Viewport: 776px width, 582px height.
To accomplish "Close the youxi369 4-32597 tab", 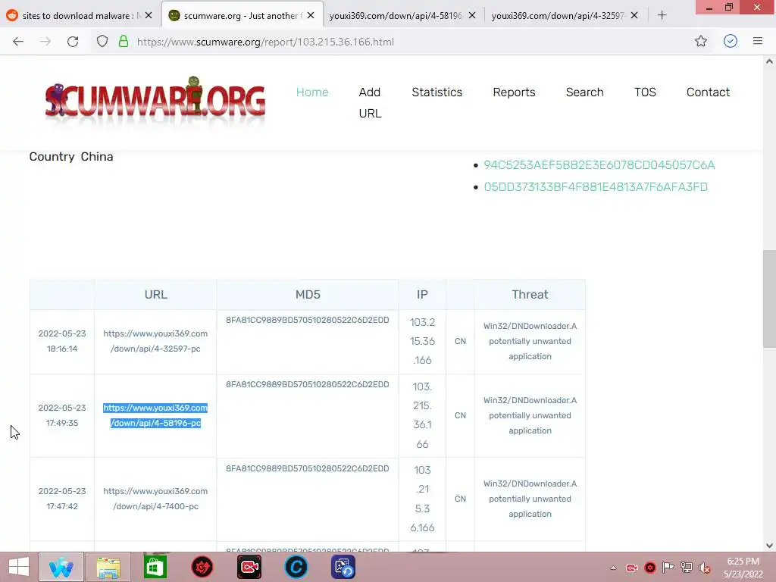I will click(634, 15).
